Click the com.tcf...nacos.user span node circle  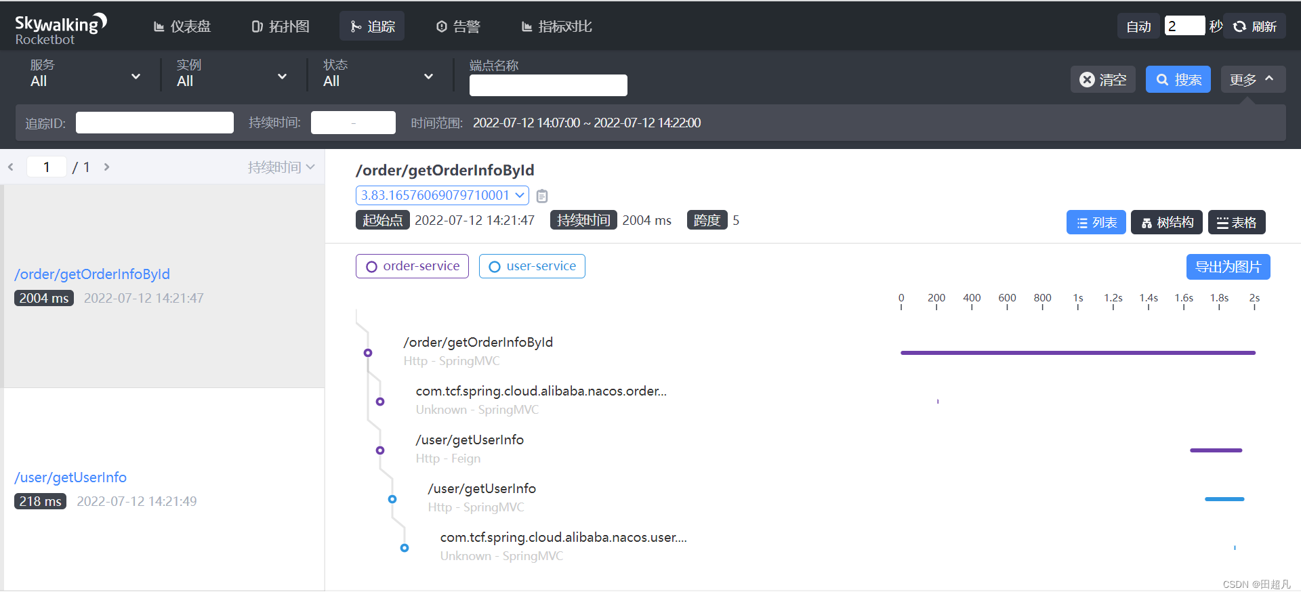point(405,548)
